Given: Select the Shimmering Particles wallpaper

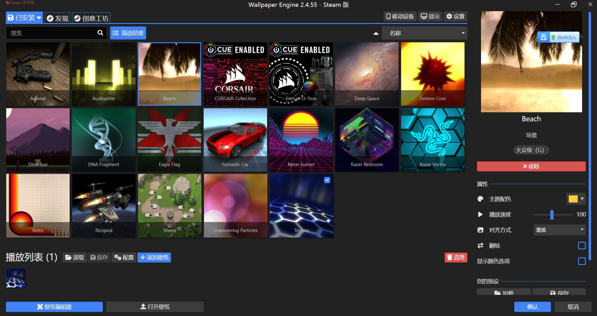Looking at the screenshot, I should [x=235, y=206].
